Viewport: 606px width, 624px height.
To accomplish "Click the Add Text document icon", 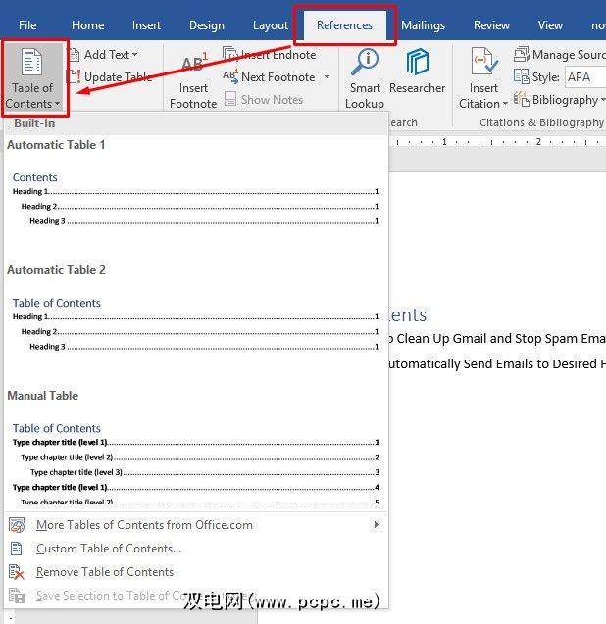I will (x=75, y=55).
